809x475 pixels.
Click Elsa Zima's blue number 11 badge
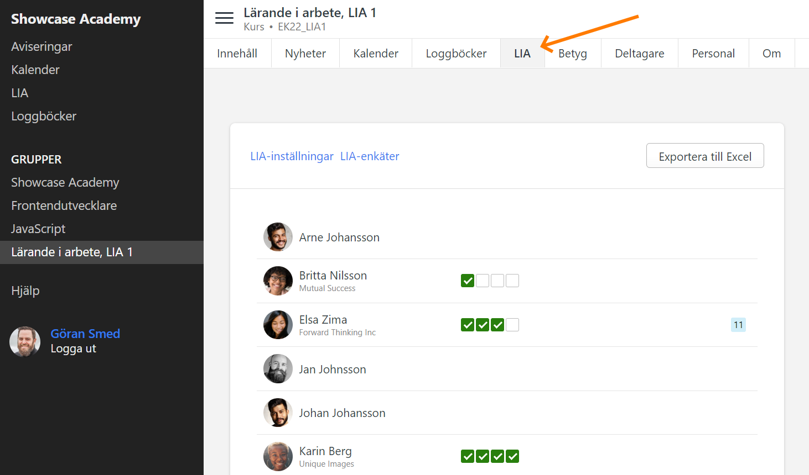pyautogui.click(x=738, y=325)
